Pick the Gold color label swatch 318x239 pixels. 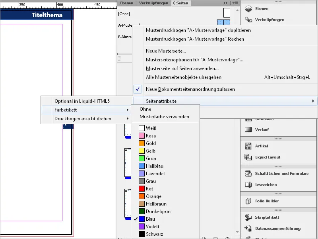(142, 143)
